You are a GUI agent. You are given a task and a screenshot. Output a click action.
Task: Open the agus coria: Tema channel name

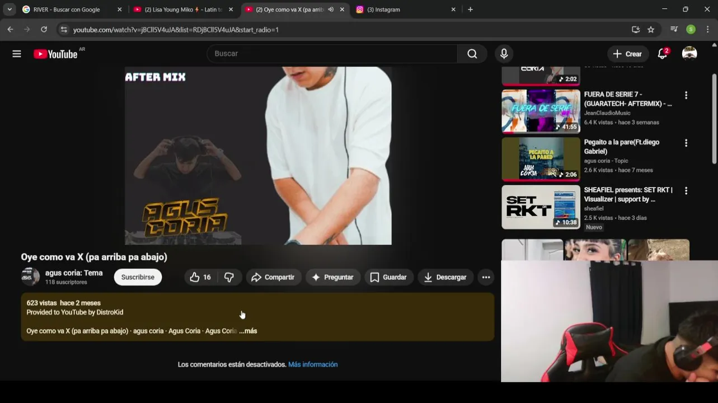click(74, 273)
